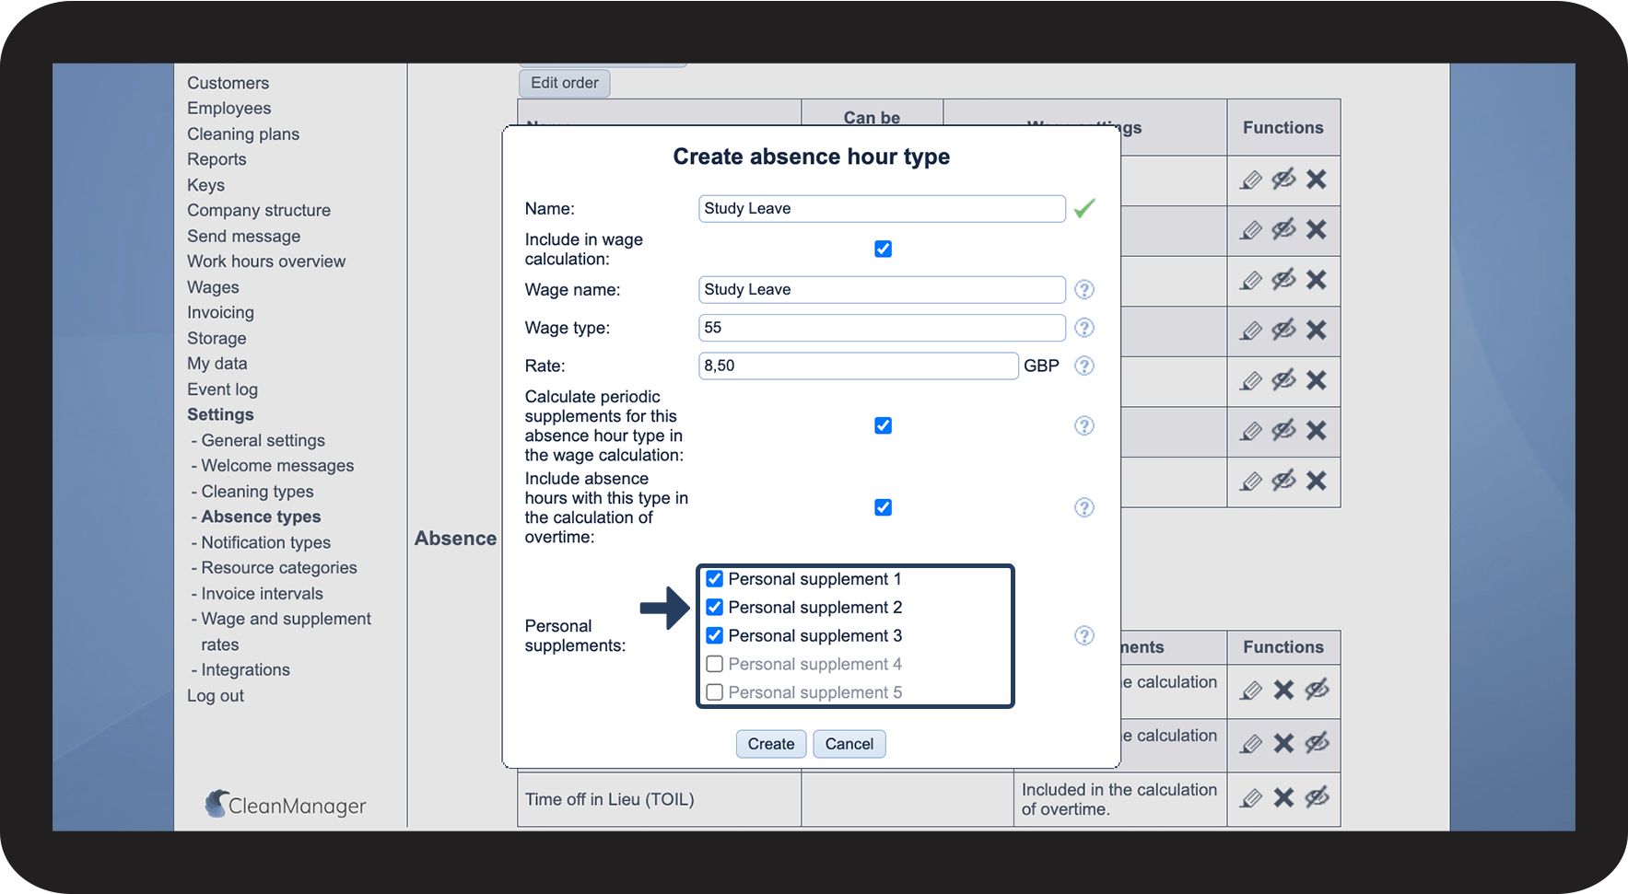Click the Edit order button
Image resolution: width=1628 pixels, height=894 pixels.
pos(564,83)
